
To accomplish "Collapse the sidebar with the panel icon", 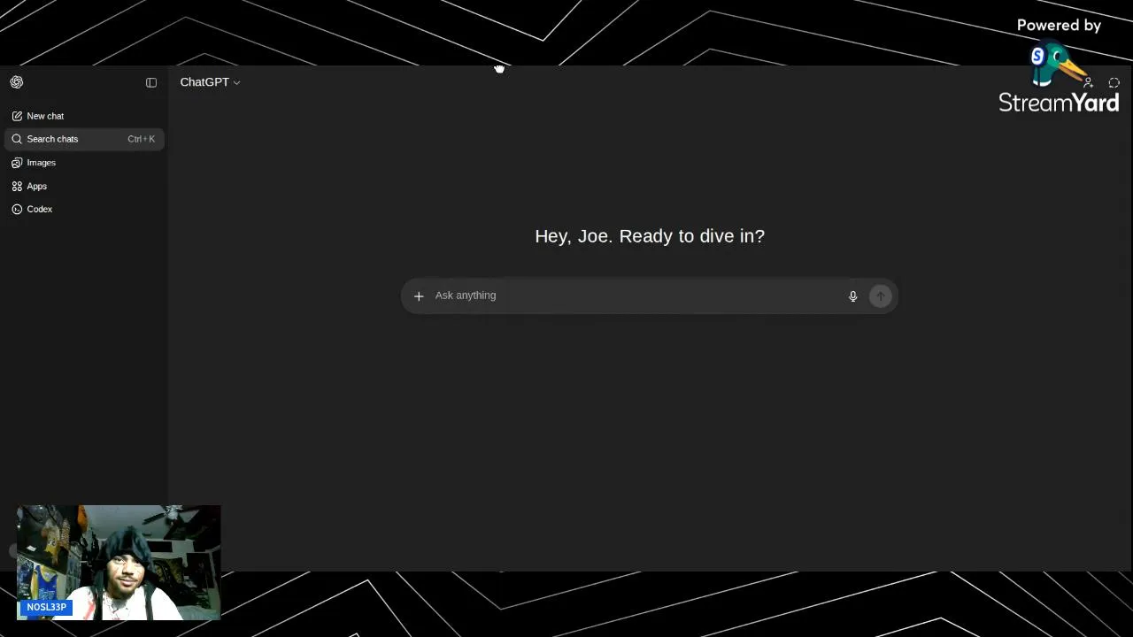I will pyautogui.click(x=151, y=82).
